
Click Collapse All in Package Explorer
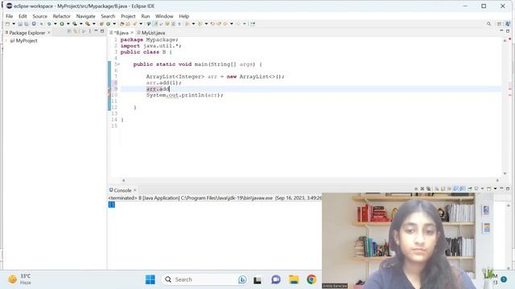coord(69,31)
